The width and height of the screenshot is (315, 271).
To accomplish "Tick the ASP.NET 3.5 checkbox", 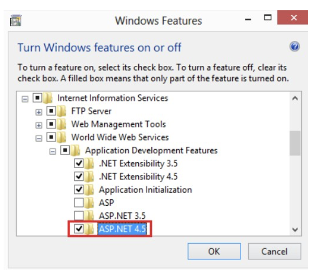I will point(79,216).
